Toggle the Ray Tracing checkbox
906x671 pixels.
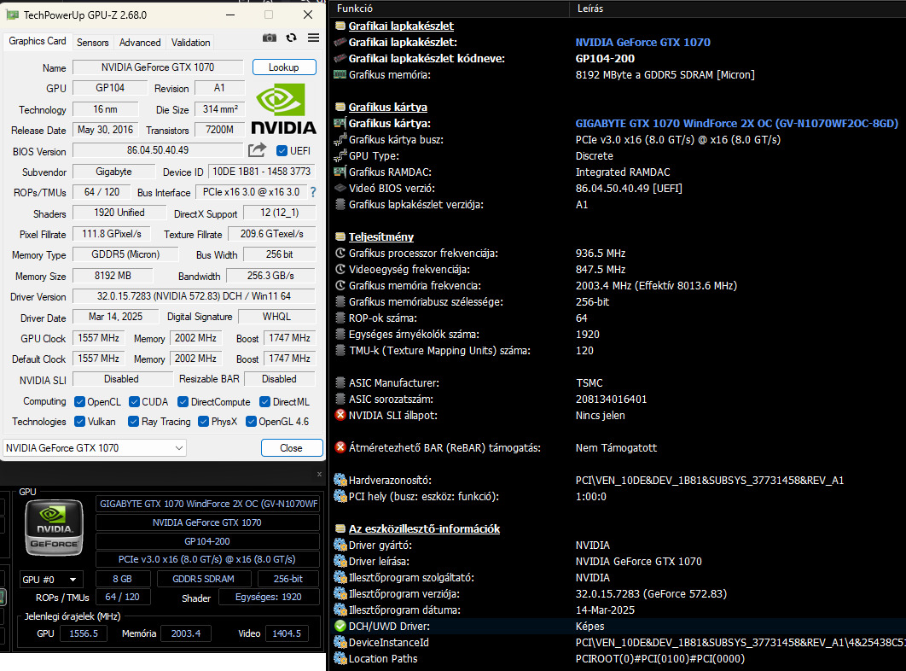tap(133, 421)
